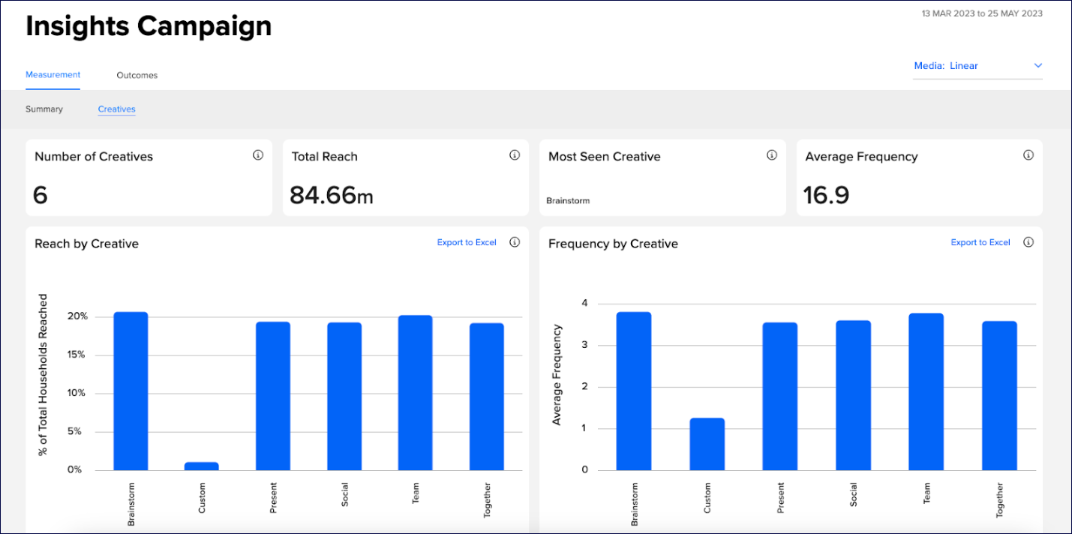Switch to the Outcomes tab
1072x534 pixels.
point(137,75)
